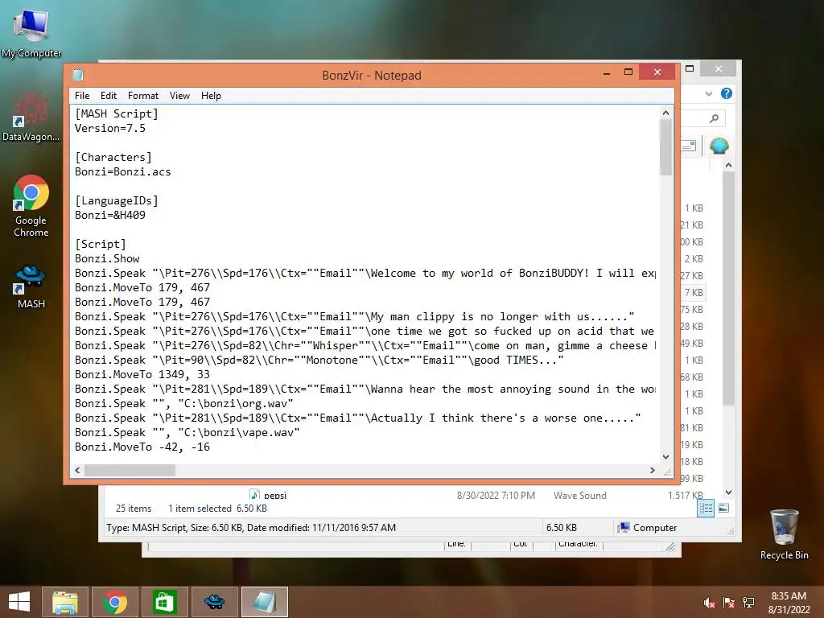Screen dimensions: 824x618
Task: Switch Explorer to large icons view
Action: tap(723, 509)
